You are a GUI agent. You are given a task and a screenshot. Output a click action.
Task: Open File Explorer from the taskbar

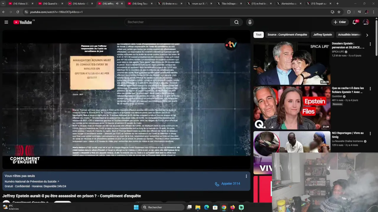click(x=198, y=207)
